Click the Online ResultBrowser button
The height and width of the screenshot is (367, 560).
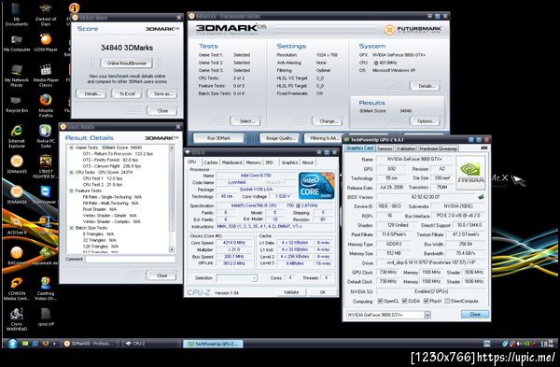pos(127,64)
